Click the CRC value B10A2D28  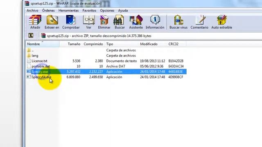pos(176,61)
